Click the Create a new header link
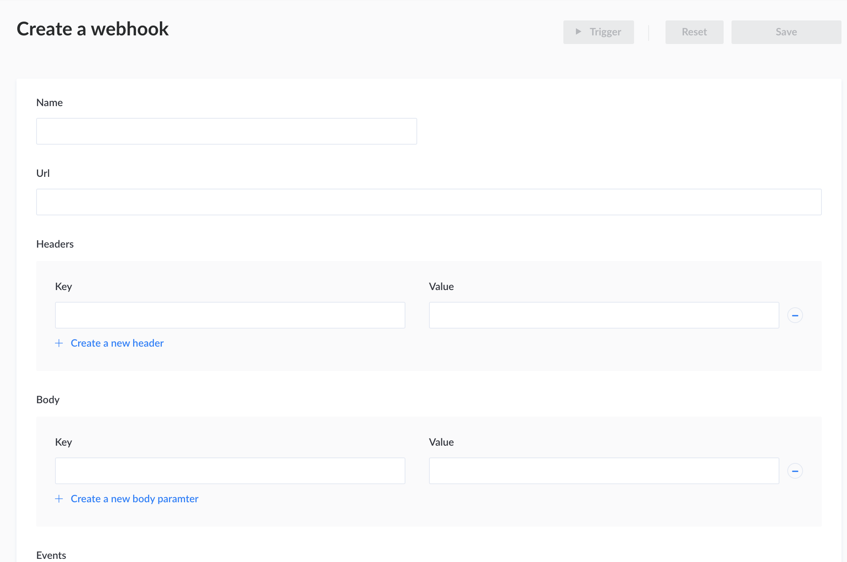 [117, 343]
